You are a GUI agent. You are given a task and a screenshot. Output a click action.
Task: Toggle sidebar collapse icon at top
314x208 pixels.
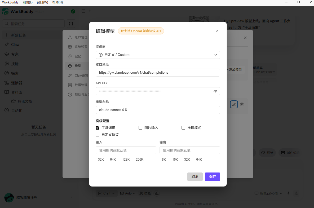(x=83, y=11)
